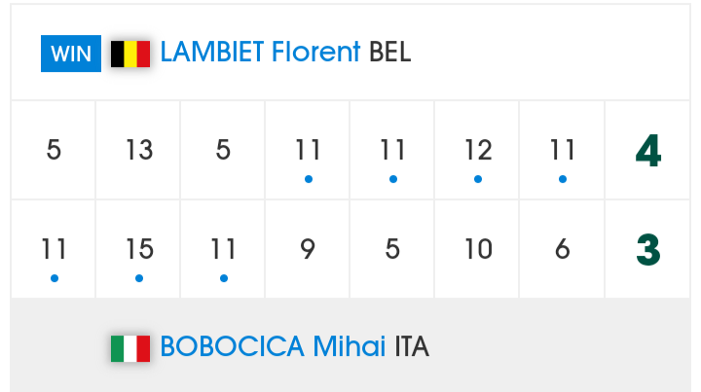
Task: Select Lambiet's game two score 13
Action: 139,150
